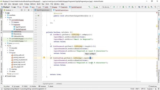Open the VCS menu
160x90 pixels.
click(x=51, y=4)
